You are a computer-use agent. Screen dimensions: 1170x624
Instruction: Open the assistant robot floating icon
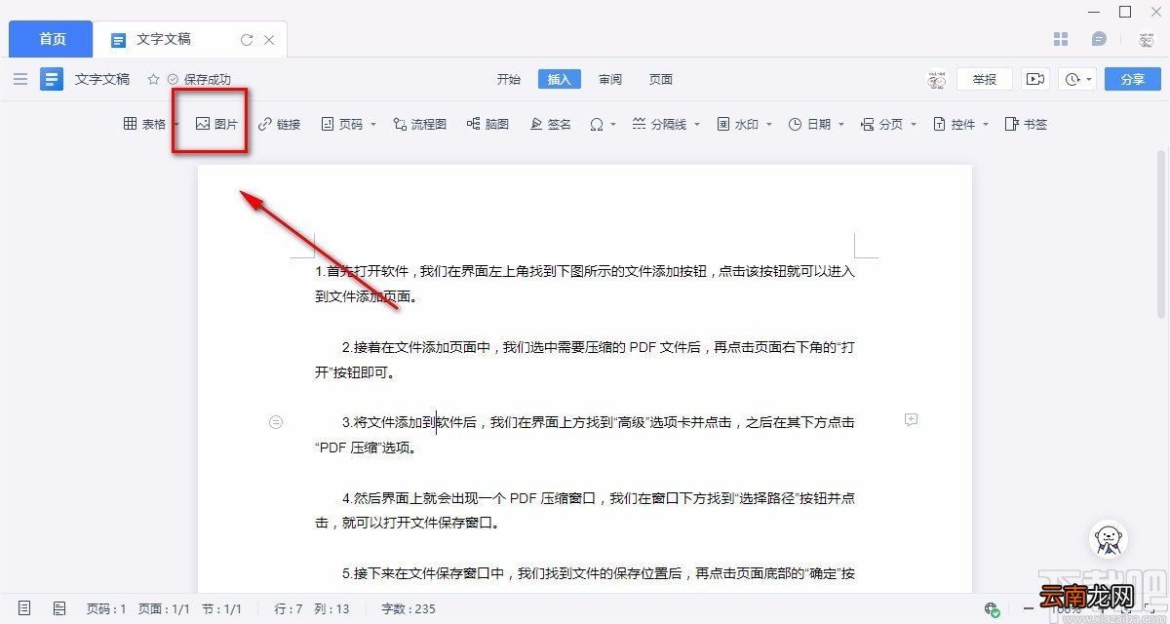[1109, 539]
